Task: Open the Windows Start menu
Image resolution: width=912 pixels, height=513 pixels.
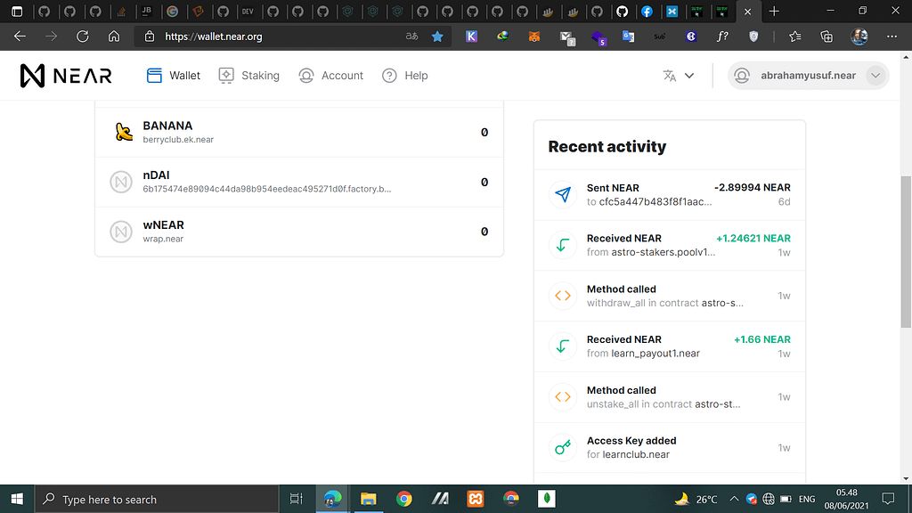Action: (18, 499)
